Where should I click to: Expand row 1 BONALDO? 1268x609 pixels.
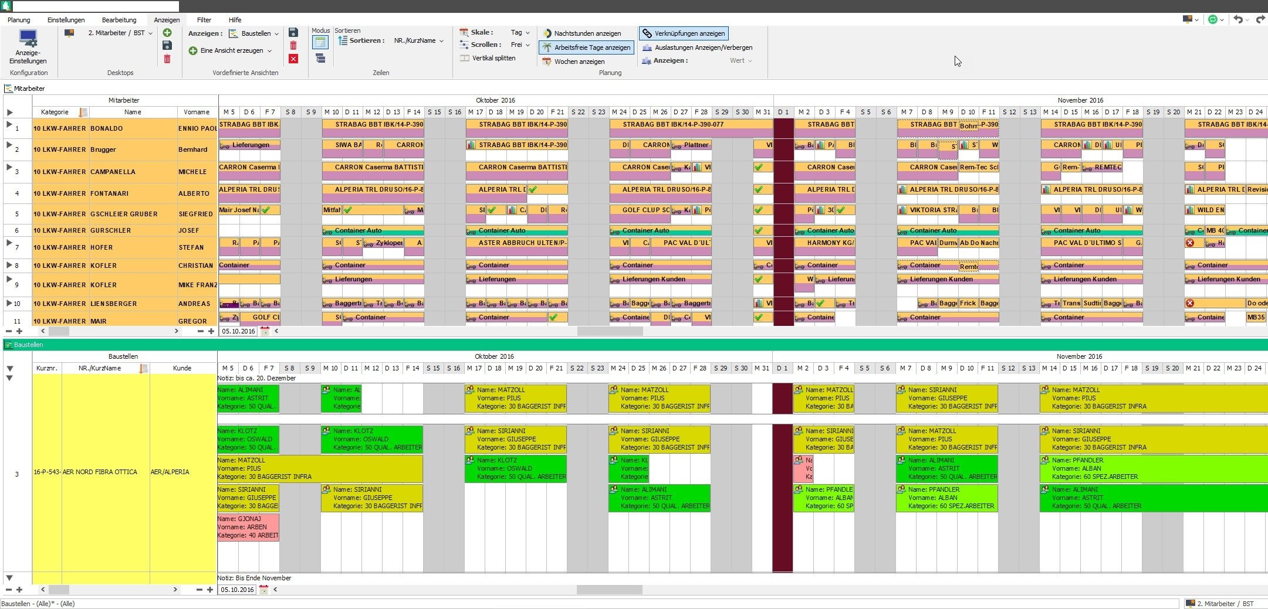(x=9, y=125)
